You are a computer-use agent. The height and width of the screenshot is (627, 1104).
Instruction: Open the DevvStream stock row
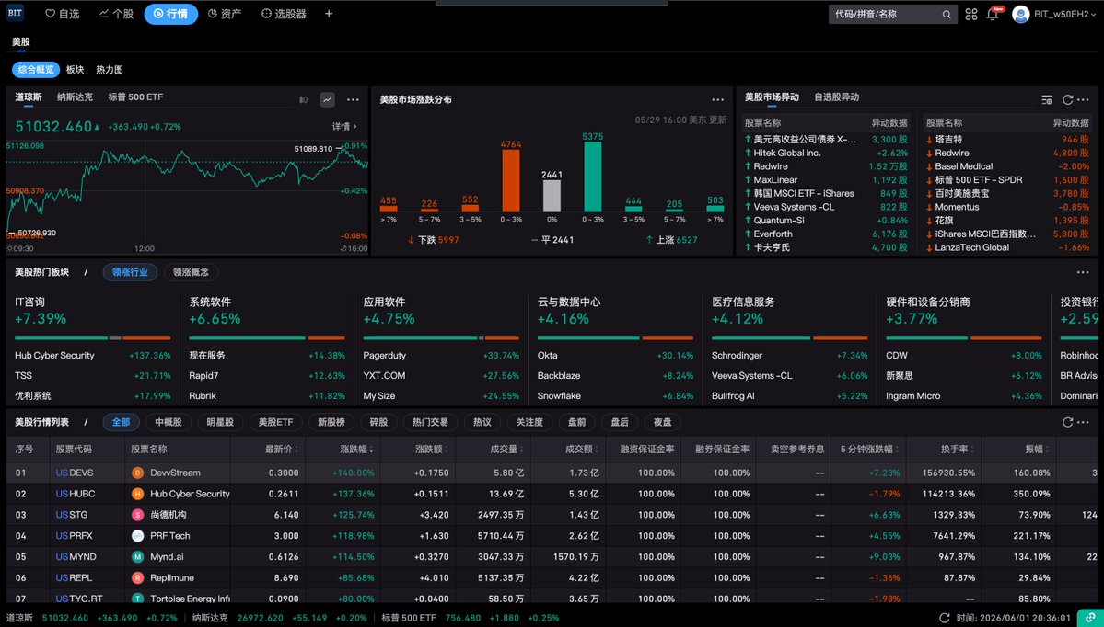552,473
